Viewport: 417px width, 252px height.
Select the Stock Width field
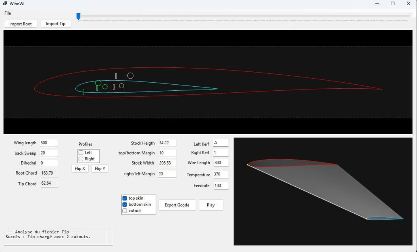point(167,163)
